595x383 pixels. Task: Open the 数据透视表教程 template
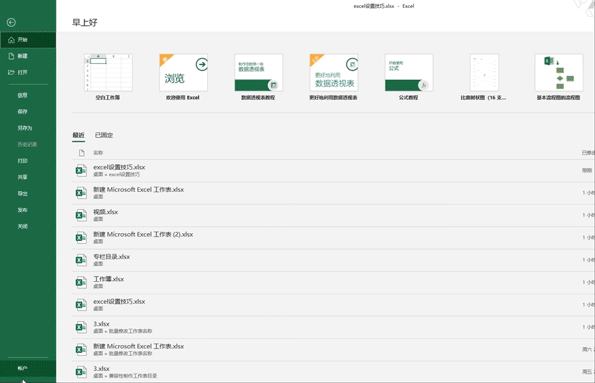259,73
